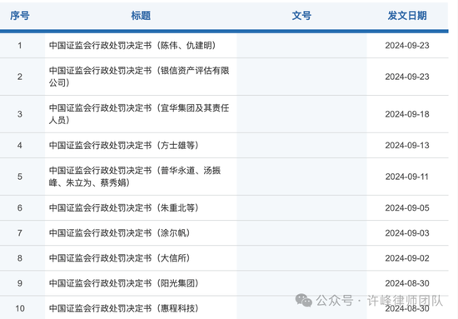Screen dimensions: 458x319
Task: Open the 方士雄等 penalty decision link
Action: click(x=124, y=145)
